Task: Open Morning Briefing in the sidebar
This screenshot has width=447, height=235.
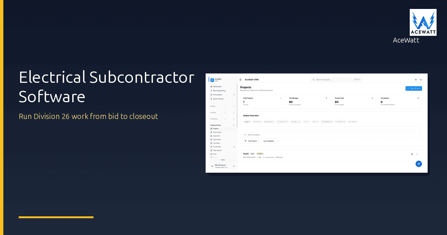Action: coord(222,91)
